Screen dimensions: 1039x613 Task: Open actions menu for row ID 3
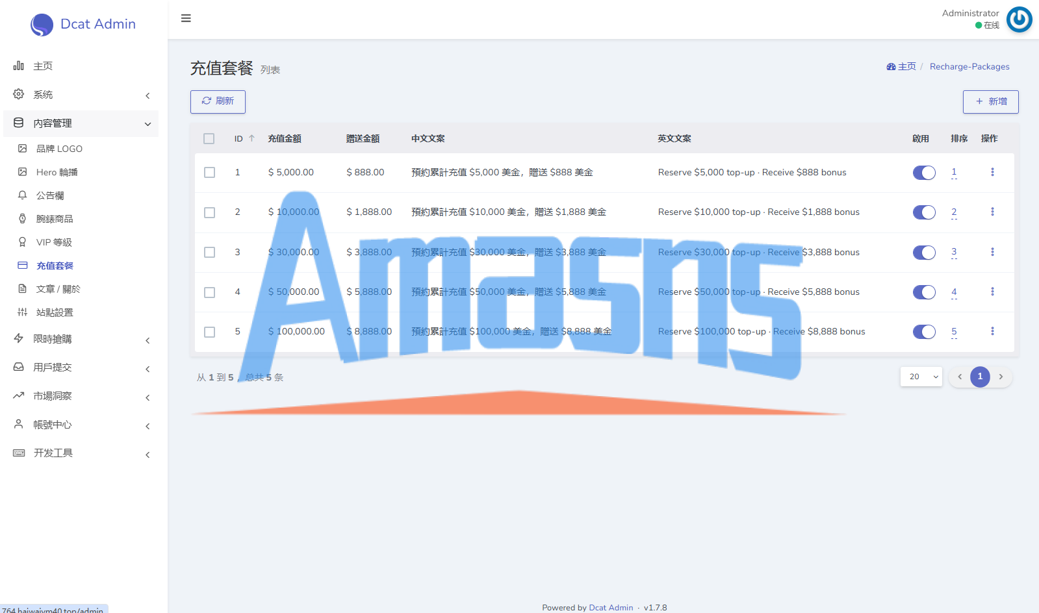[x=992, y=252]
